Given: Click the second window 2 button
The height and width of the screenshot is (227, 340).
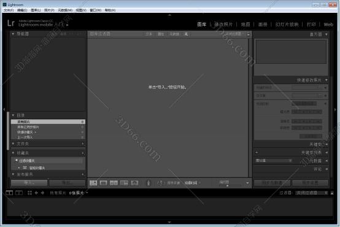Looking at the screenshot, I should point(19,193).
